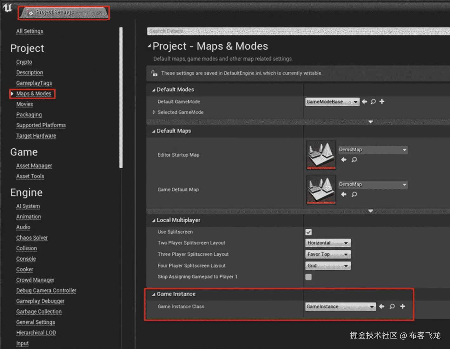Open Collision engine settings
This screenshot has width=450, height=349.
(x=27, y=248)
